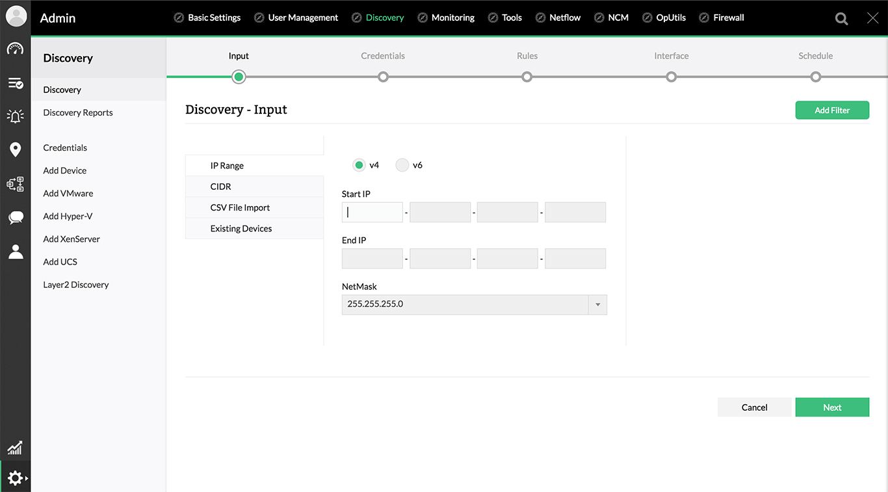Image resolution: width=888 pixels, height=492 pixels.
Task: Open the inventory list icon in sidebar
Action: click(x=15, y=83)
